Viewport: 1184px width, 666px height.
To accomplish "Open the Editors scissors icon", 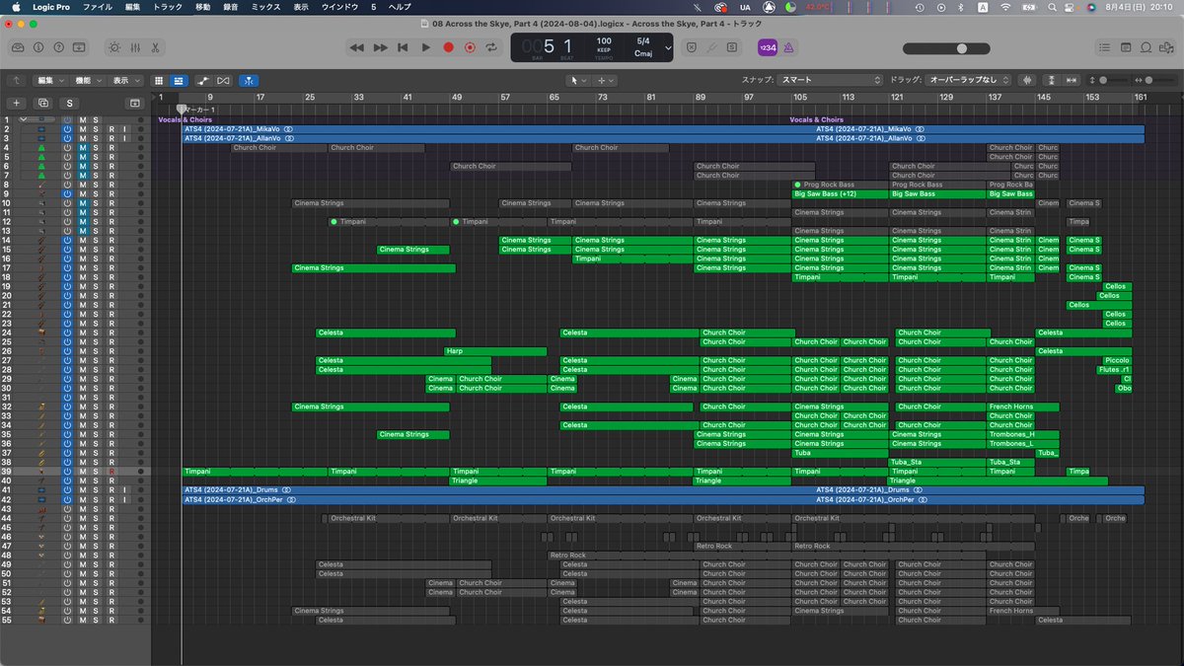I will pos(156,47).
